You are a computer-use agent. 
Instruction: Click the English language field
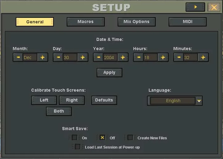173,101
